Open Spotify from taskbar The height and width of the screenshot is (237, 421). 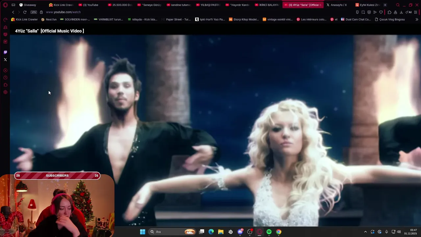[x=269, y=232]
